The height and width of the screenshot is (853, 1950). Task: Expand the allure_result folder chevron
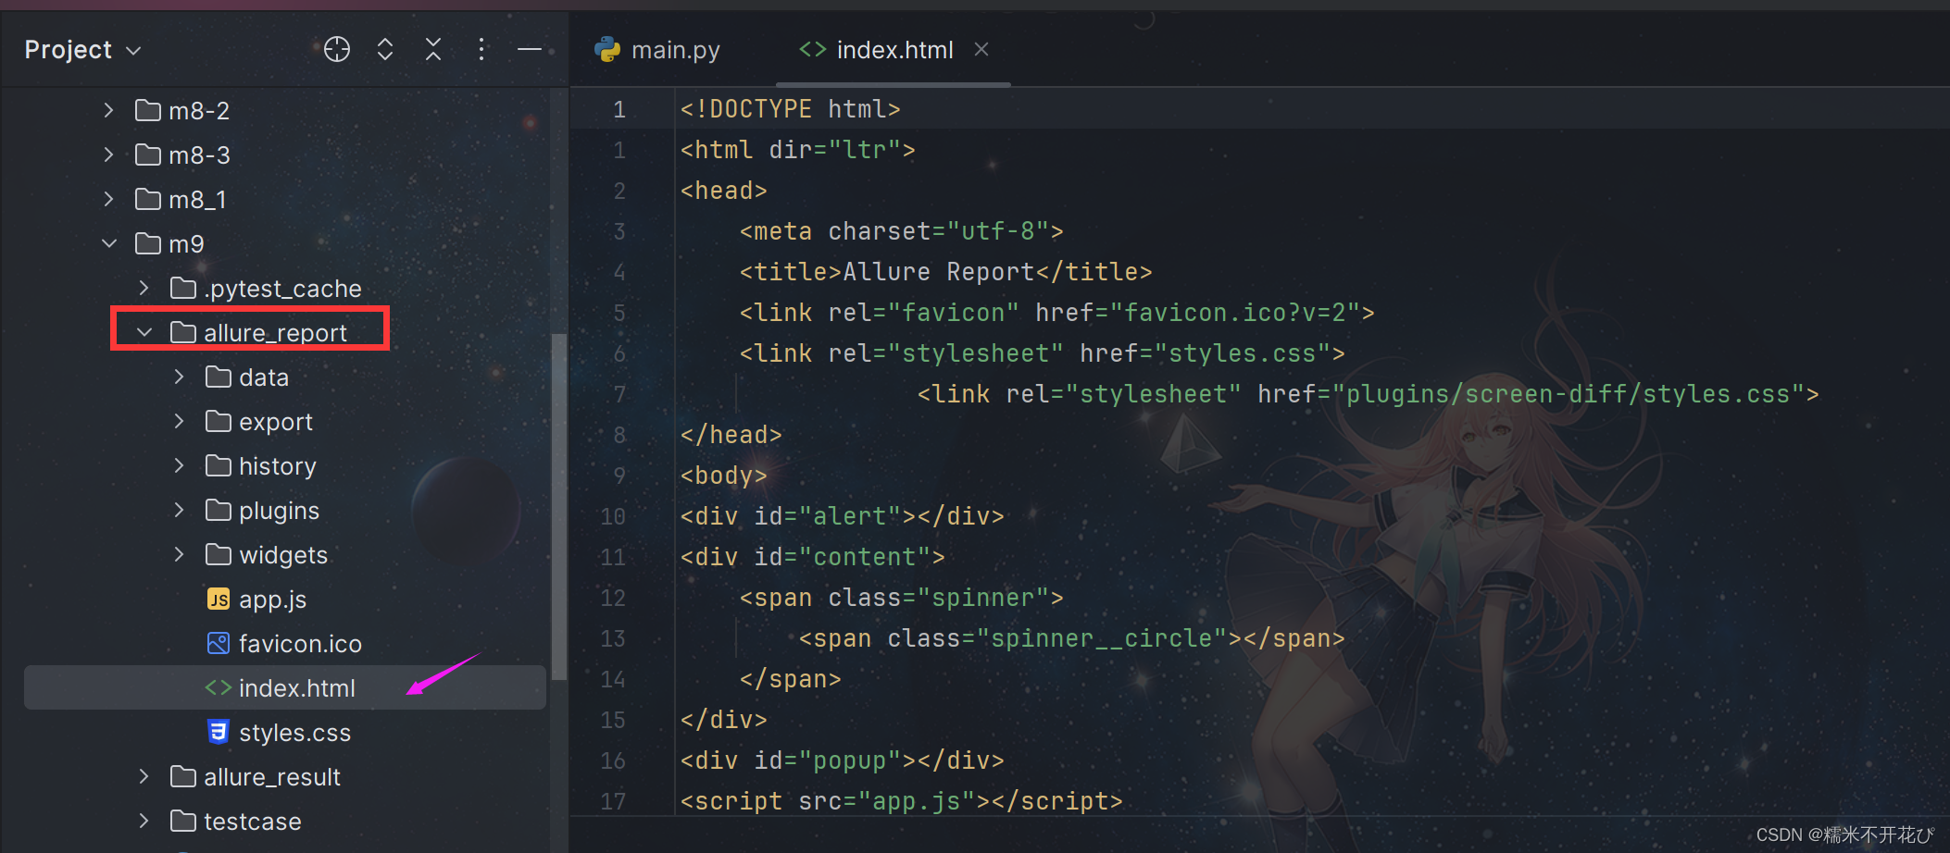(x=144, y=776)
